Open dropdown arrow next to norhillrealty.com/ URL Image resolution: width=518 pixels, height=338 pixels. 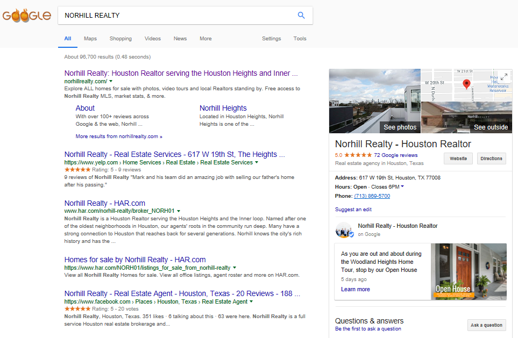(x=111, y=81)
